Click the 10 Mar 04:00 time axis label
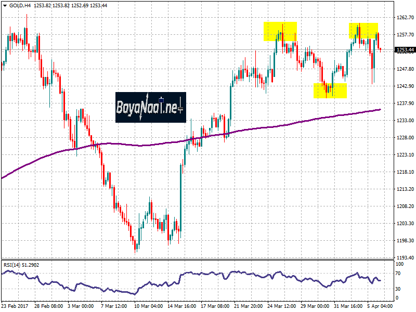416x312 pixels. click(149, 307)
